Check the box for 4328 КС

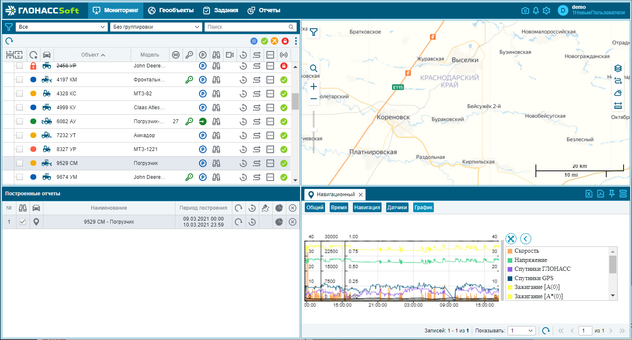point(19,93)
